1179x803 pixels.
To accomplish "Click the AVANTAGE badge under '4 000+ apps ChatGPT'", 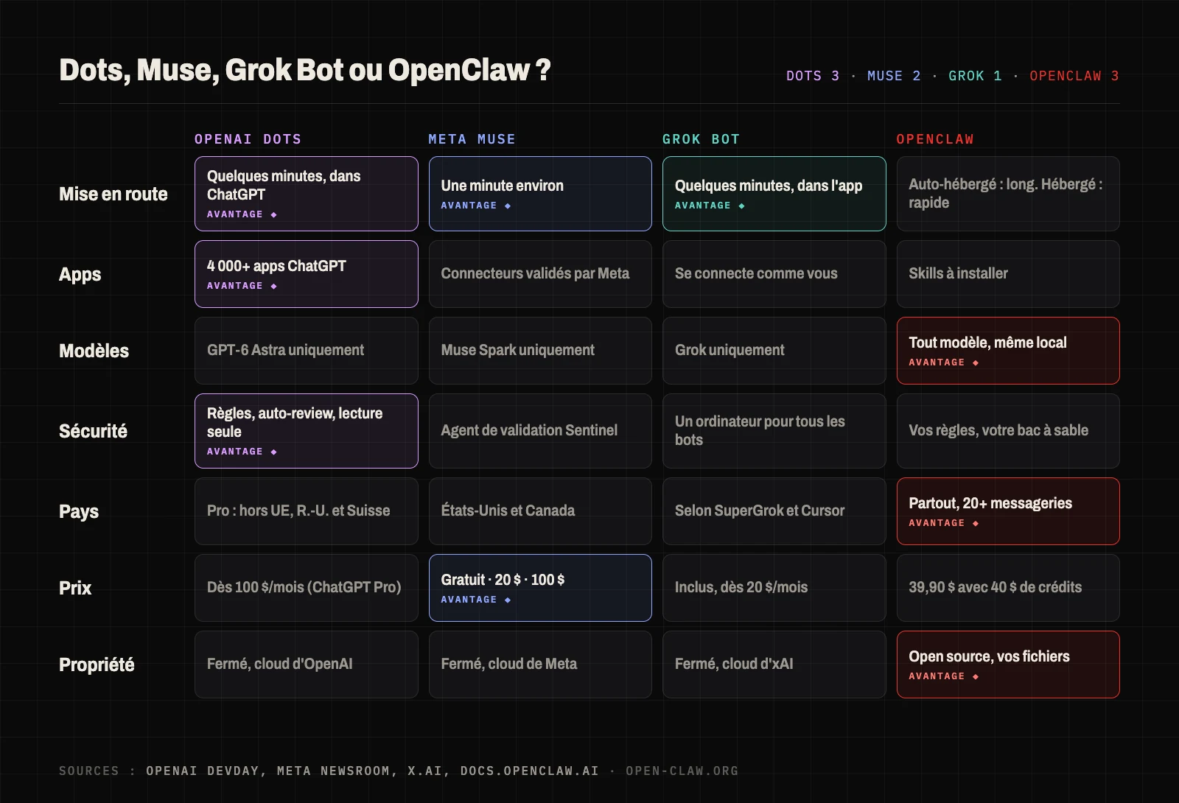I will (x=242, y=286).
